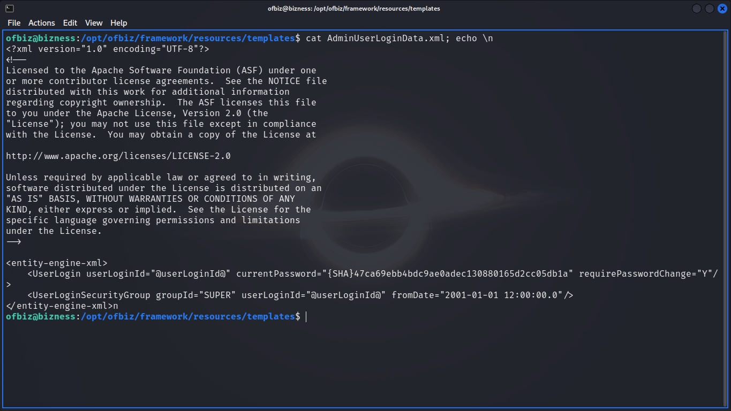Viewport: 731px width, 411px height.
Task: Click the window title showing the templates path
Action: click(x=354, y=9)
